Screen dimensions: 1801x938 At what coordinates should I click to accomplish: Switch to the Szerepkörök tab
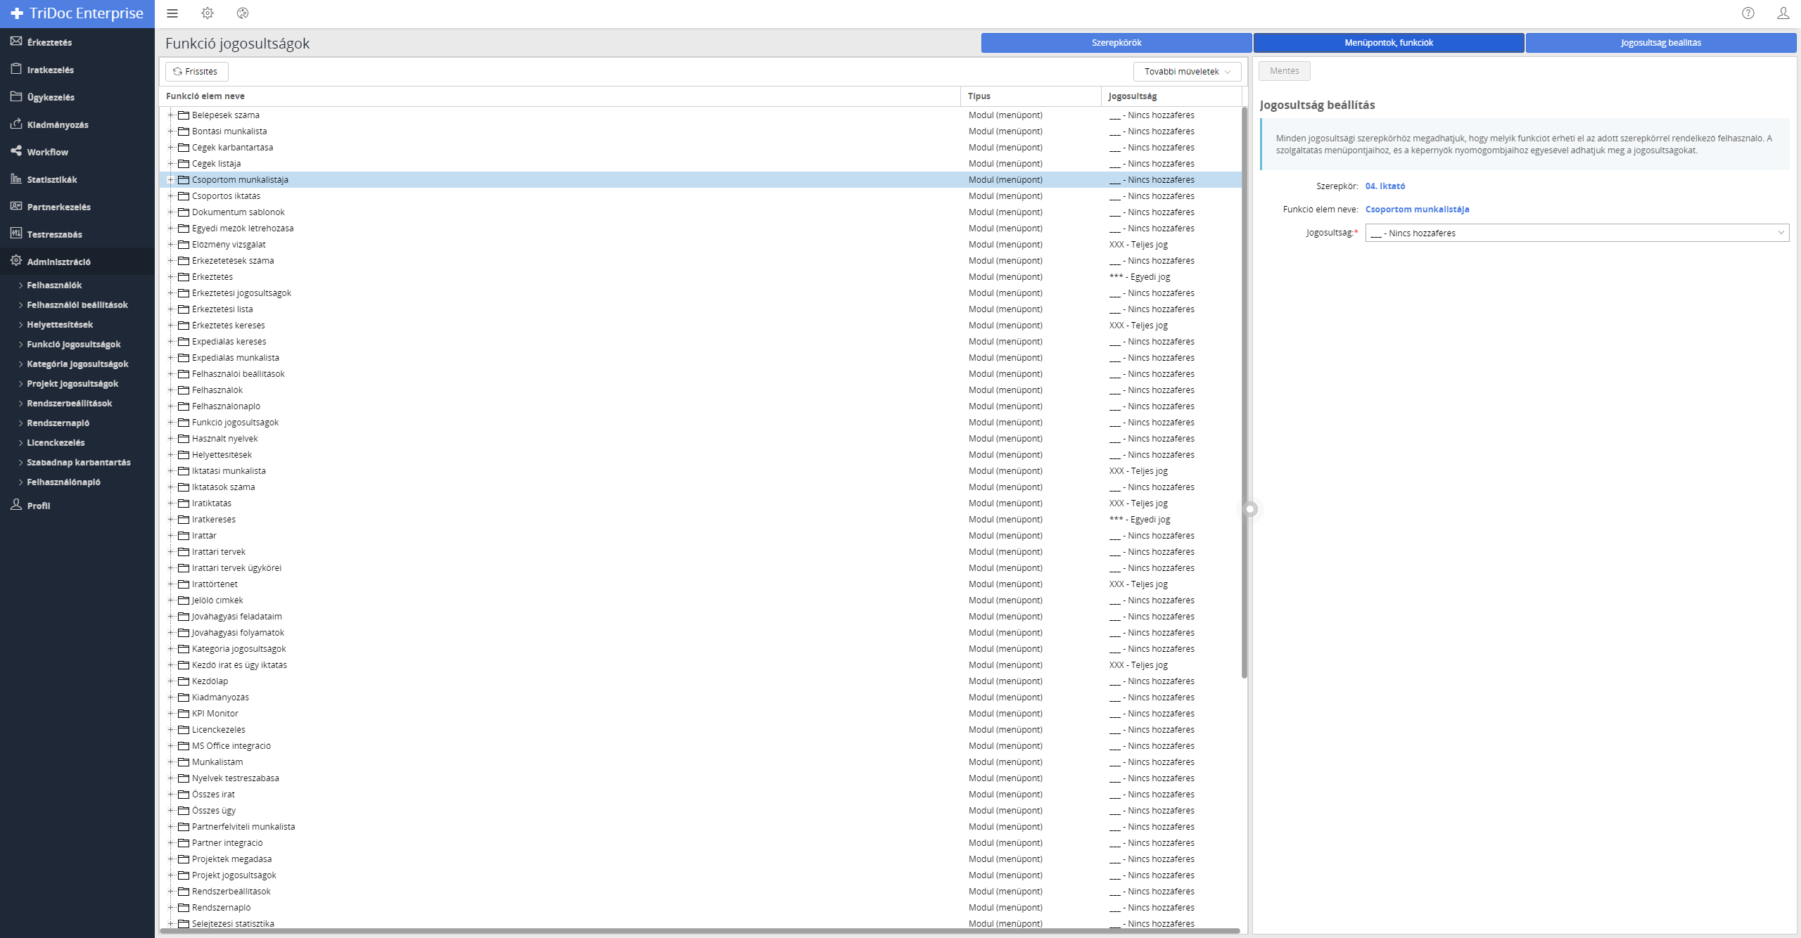1116,43
